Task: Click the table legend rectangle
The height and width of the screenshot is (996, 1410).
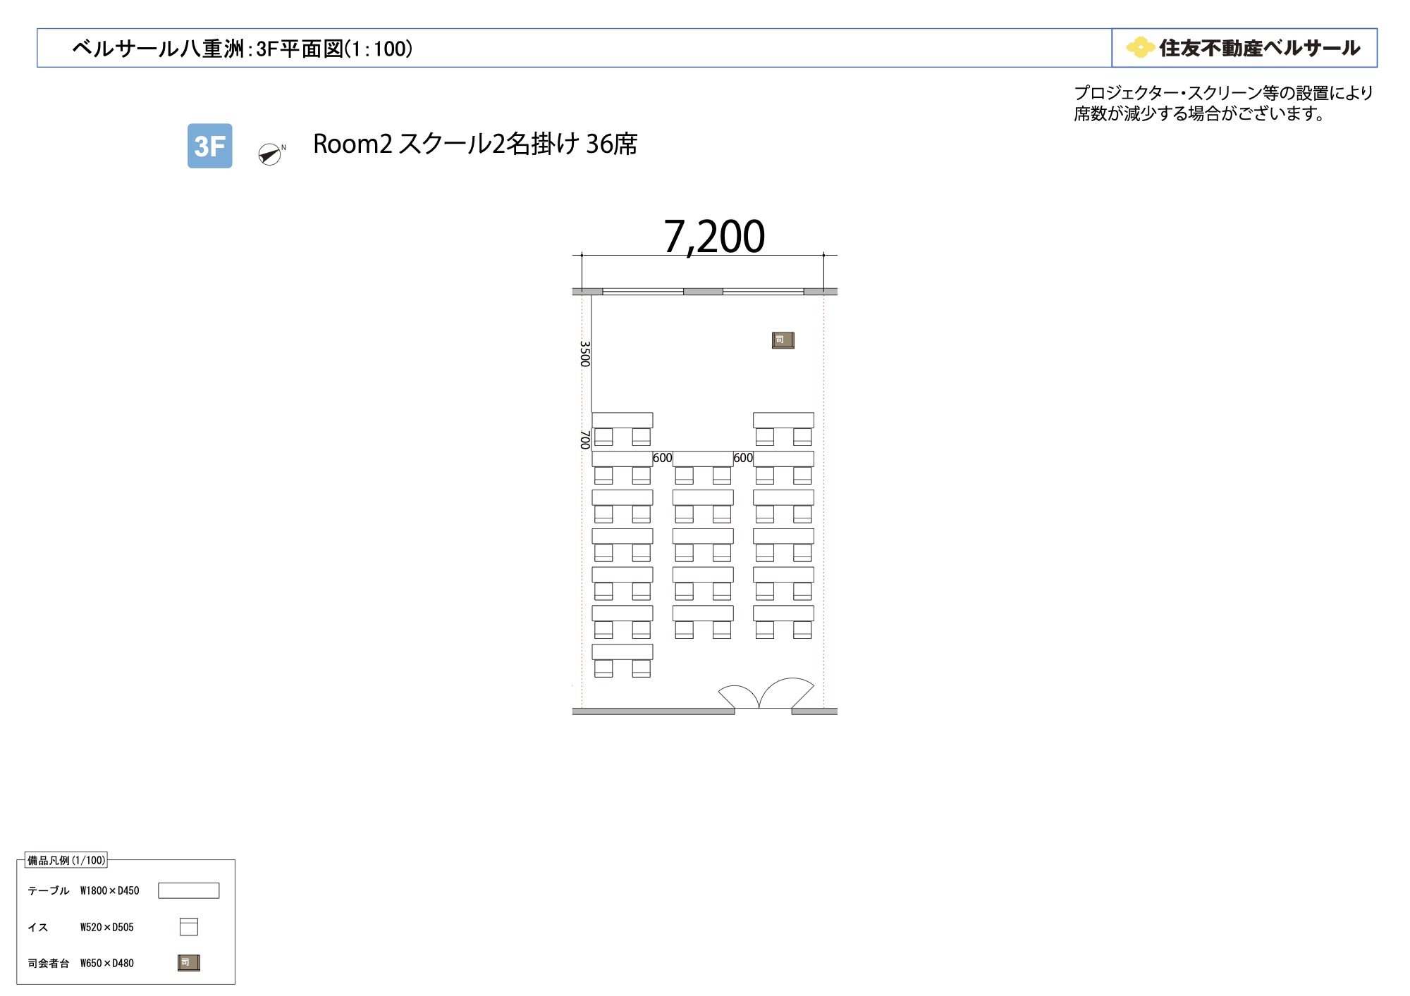Action: [189, 890]
